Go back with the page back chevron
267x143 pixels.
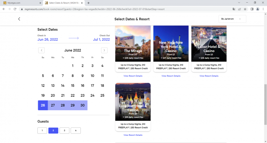click(19, 19)
